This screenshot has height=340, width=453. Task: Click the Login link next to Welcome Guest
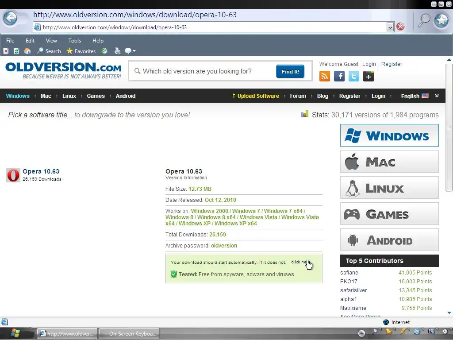pos(369,64)
